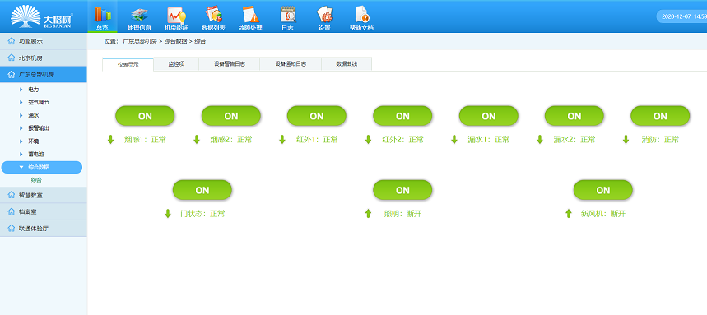This screenshot has width=707, height=315.
Task: Select the 综合 leaf item in sidebar
Action: point(36,180)
